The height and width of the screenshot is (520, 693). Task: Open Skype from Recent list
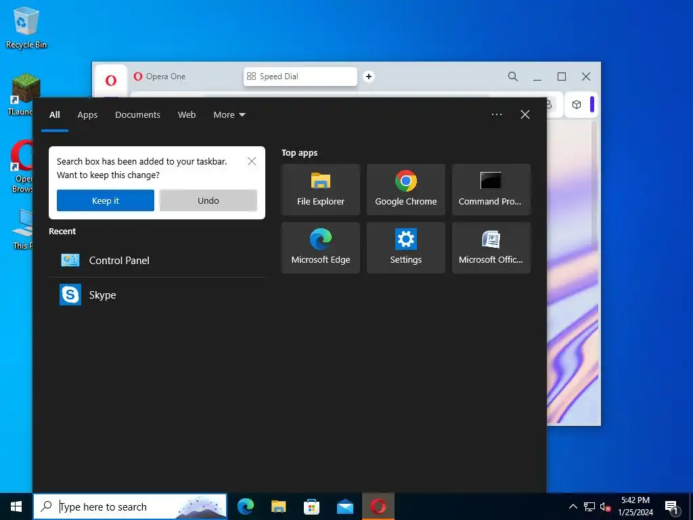coord(157,295)
